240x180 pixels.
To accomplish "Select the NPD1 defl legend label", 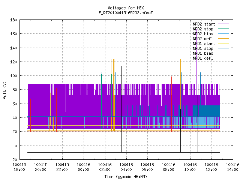I will (x=203, y=58).
